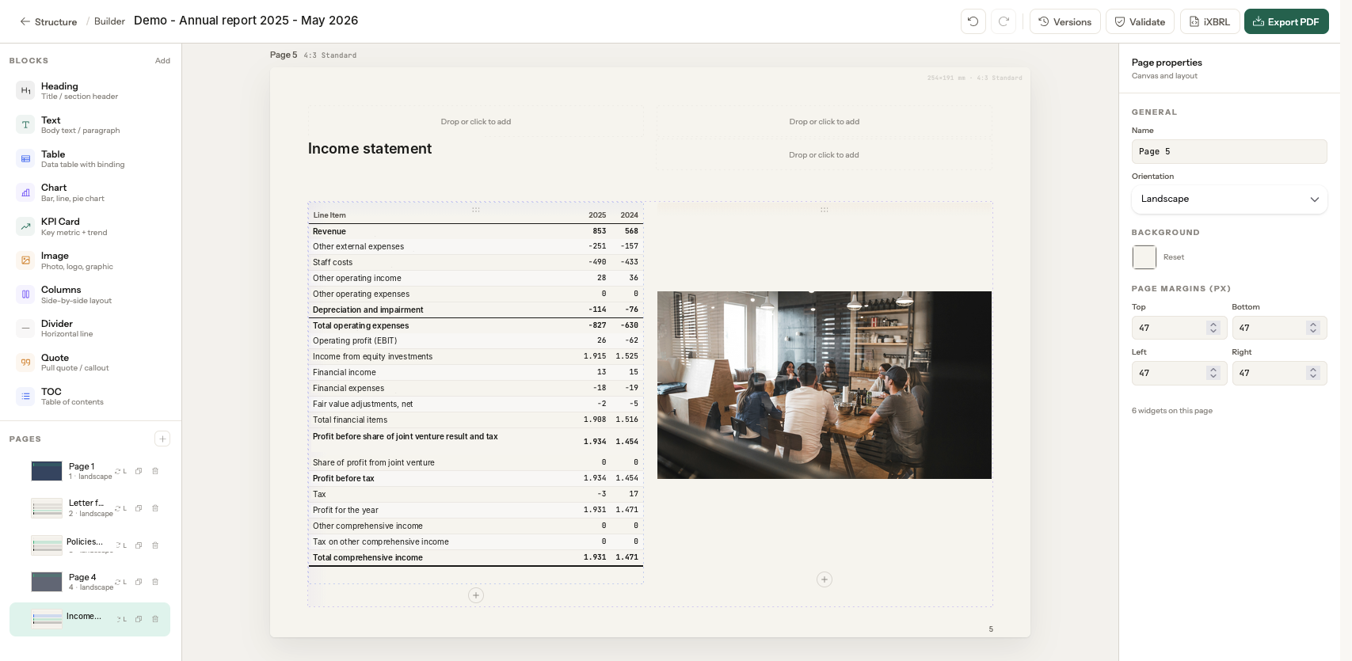Duplicate Page 1 using the copy icon

pyautogui.click(x=139, y=471)
